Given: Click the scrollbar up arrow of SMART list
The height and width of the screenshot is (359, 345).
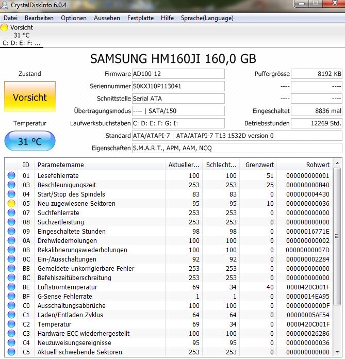Looking at the screenshot, I should pyautogui.click(x=337, y=163).
